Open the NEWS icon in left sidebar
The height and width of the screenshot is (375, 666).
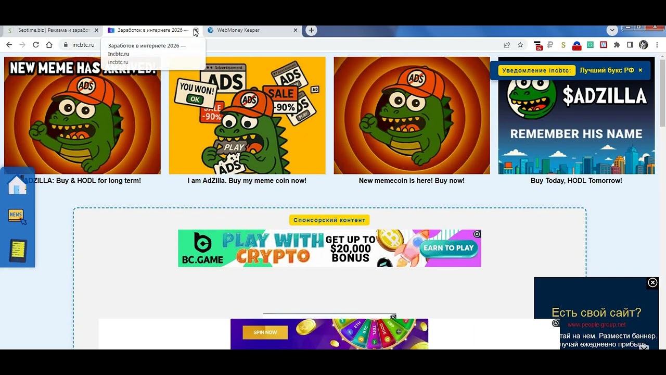coord(17,216)
